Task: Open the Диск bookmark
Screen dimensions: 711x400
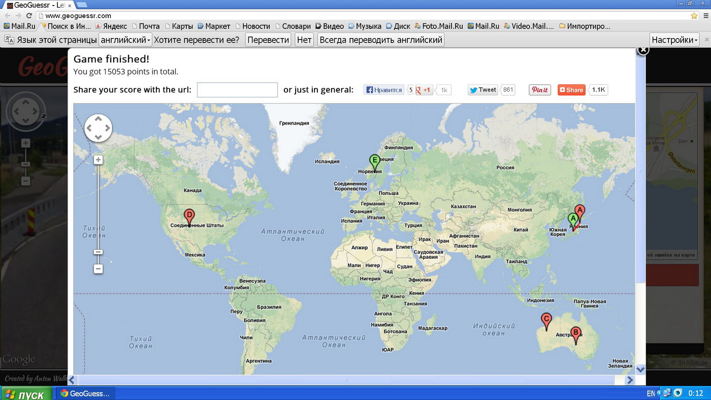Action: tap(398, 26)
